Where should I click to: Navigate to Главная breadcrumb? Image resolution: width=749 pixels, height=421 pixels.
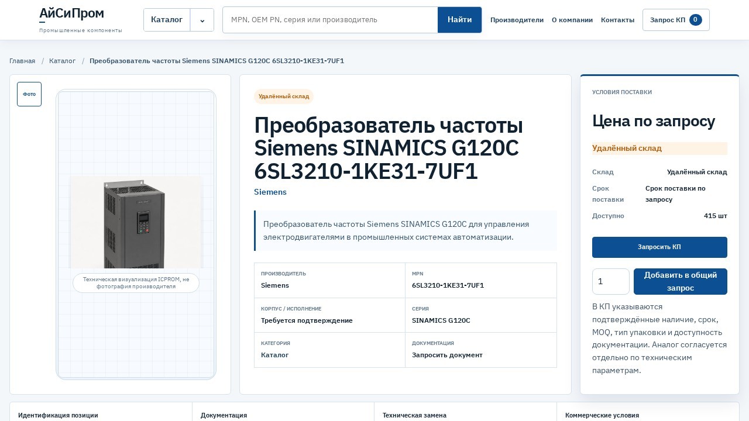click(22, 61)
